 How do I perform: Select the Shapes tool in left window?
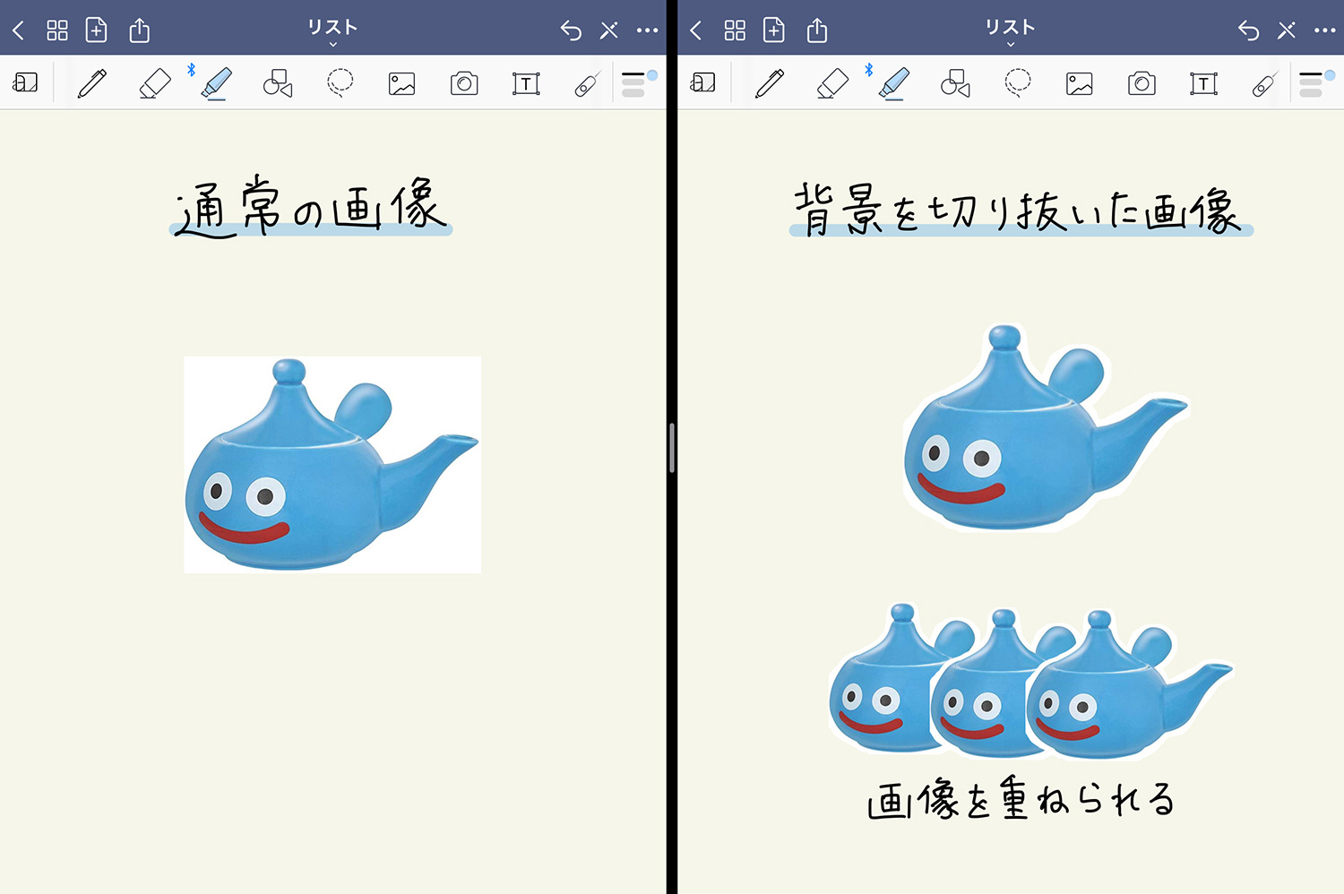(278, 83)
